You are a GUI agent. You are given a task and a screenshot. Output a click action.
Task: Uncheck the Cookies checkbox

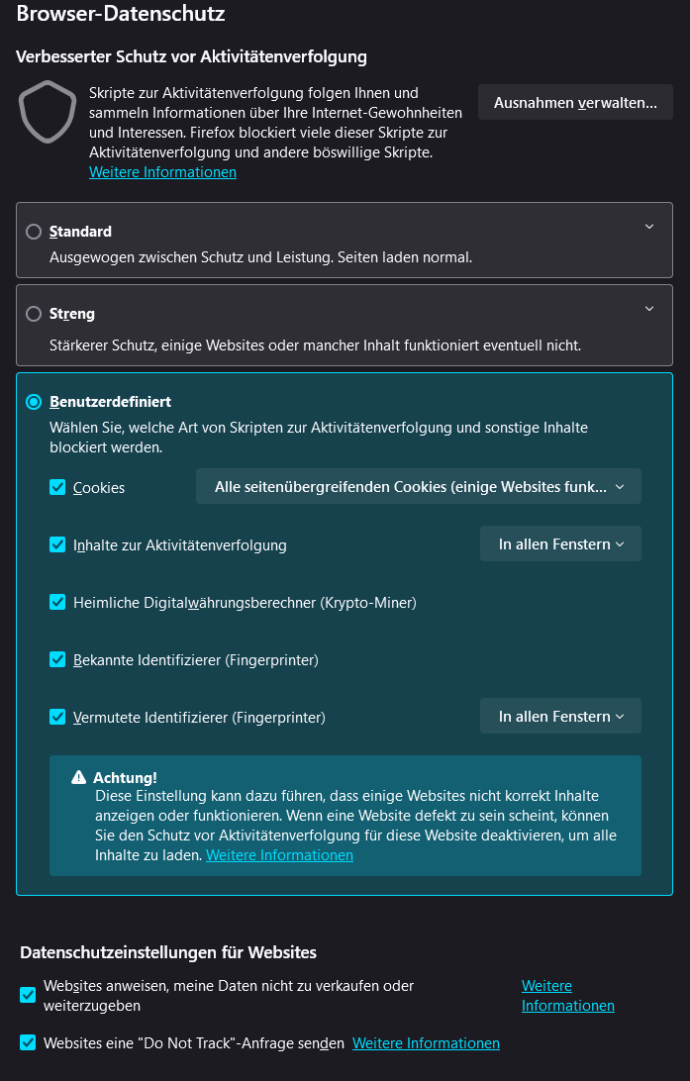click(x=57, y=487)
